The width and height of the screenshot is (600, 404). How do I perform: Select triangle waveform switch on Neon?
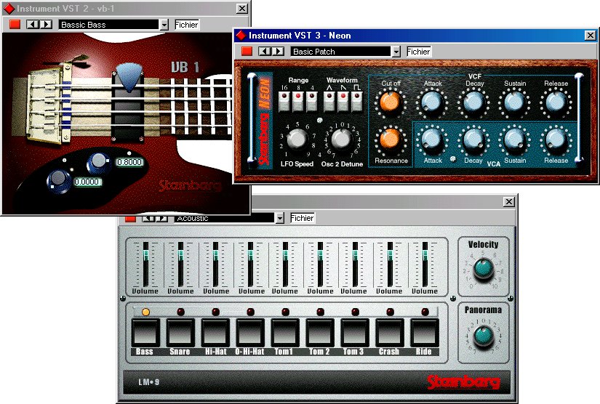(x=329, y=101)
